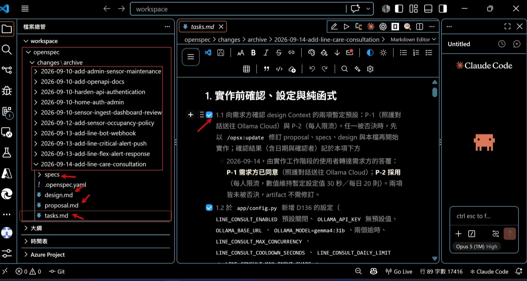This screenshot has width=527, height=281.
Task: Open the explorer panel more actions menu
Action: coord(167,27)
